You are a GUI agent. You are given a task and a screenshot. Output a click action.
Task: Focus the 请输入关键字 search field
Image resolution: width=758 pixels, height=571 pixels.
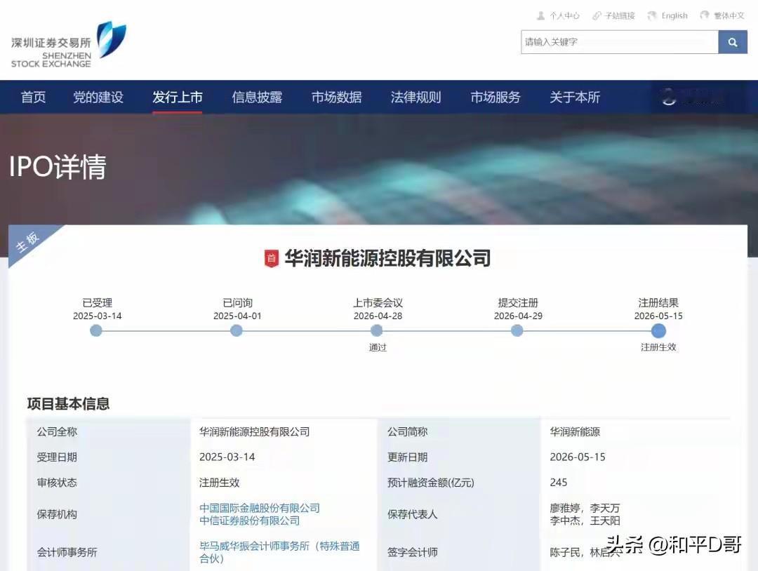click(x=620, y=42)
